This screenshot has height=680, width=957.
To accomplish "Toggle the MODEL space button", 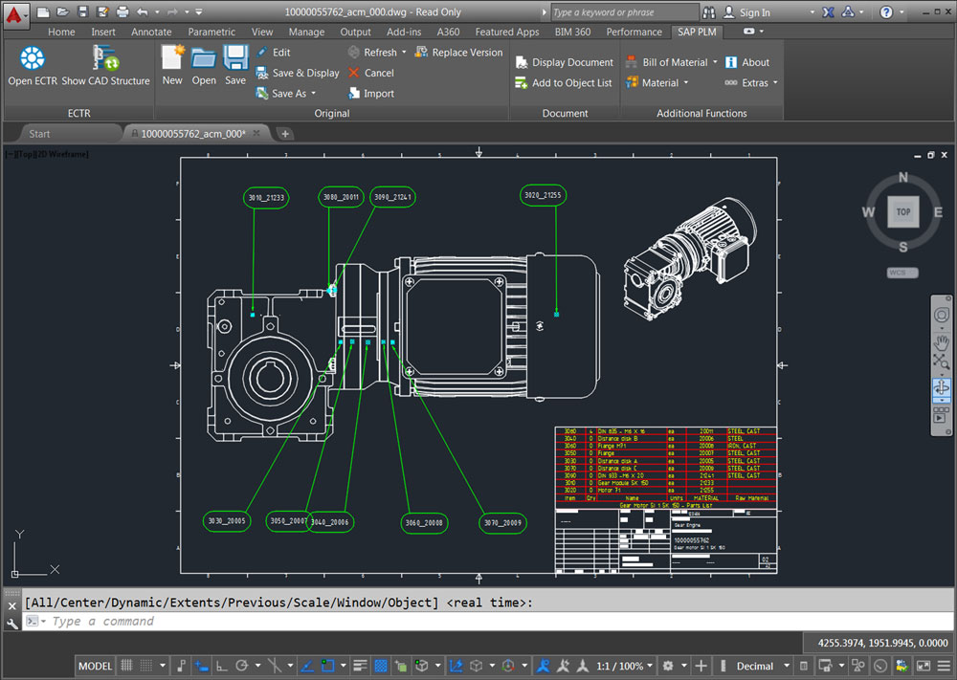I will (x=95, y=666).
